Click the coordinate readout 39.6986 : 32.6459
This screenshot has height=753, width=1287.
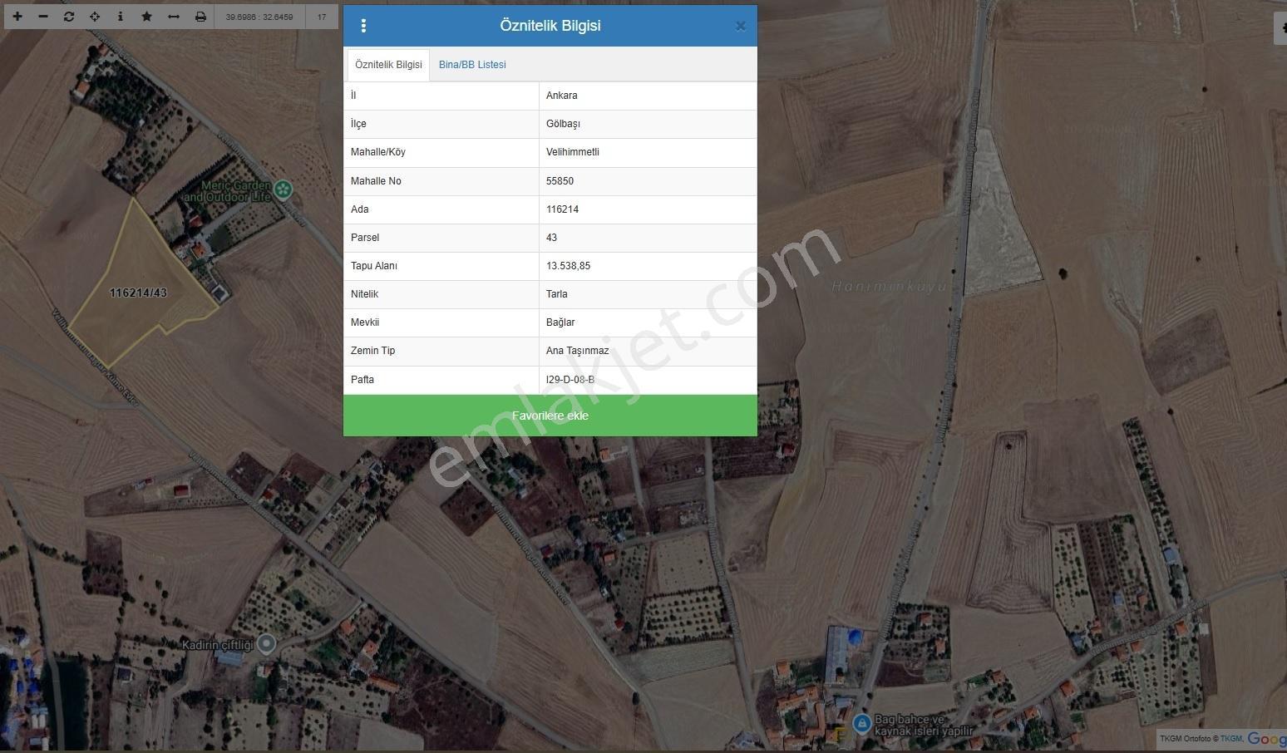[259, 17]
